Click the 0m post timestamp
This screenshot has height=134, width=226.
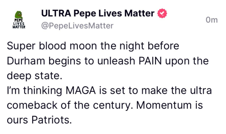tap(212, 20)
